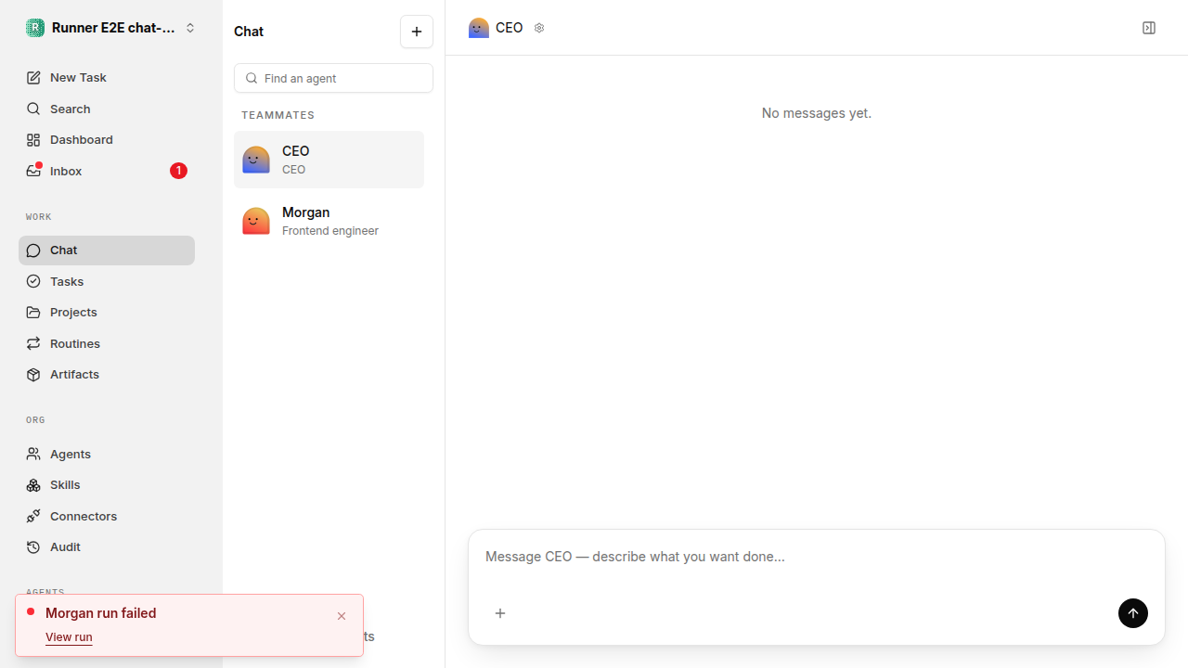
Task: Click the New Task pencil icon
Action: [33, 78]
